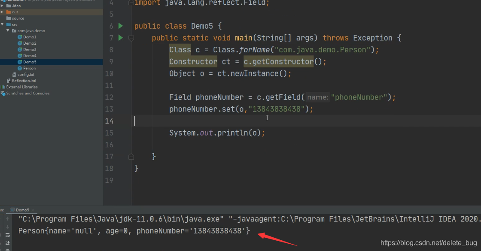Fold the main method at line 7

coord(131,38)
